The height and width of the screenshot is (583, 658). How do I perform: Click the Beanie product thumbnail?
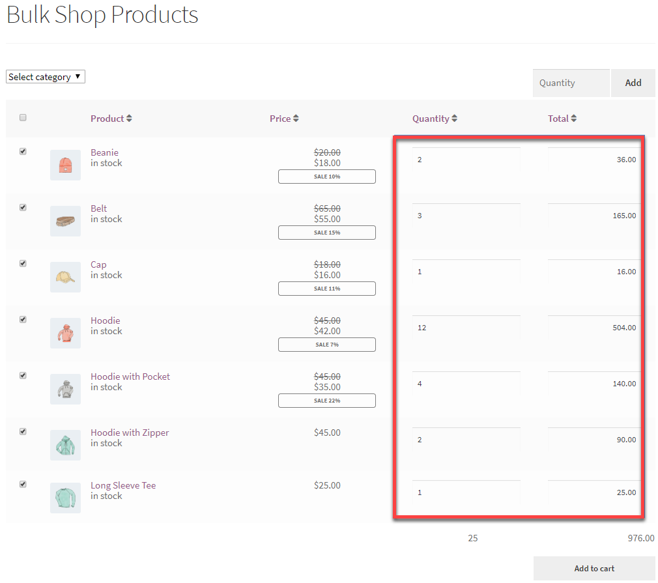65,165
